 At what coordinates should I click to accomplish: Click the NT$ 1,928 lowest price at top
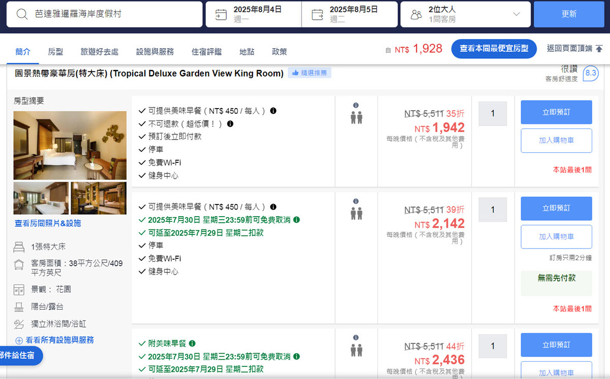pyautogui.click(x=418, y=49)
